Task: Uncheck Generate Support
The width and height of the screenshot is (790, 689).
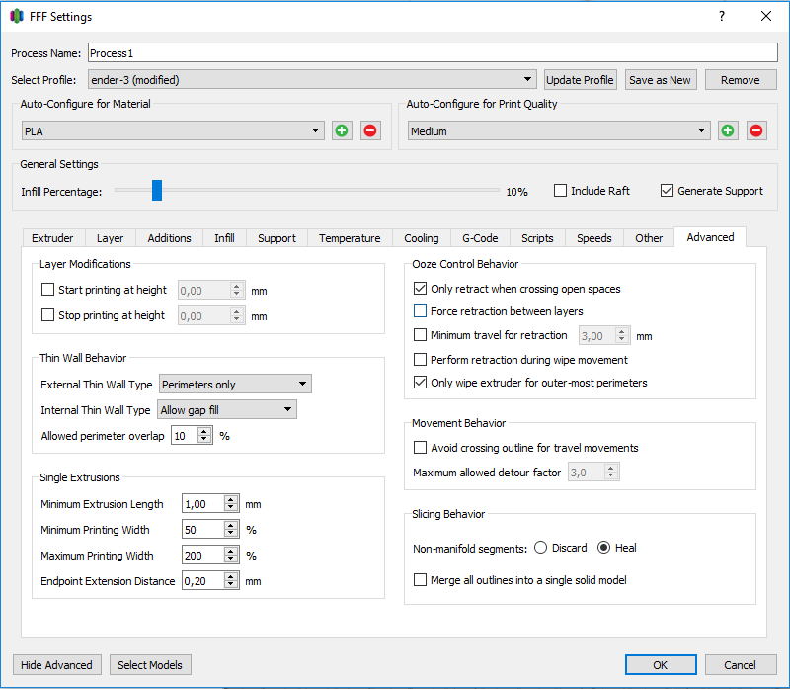Action: (x=667, y=191)
